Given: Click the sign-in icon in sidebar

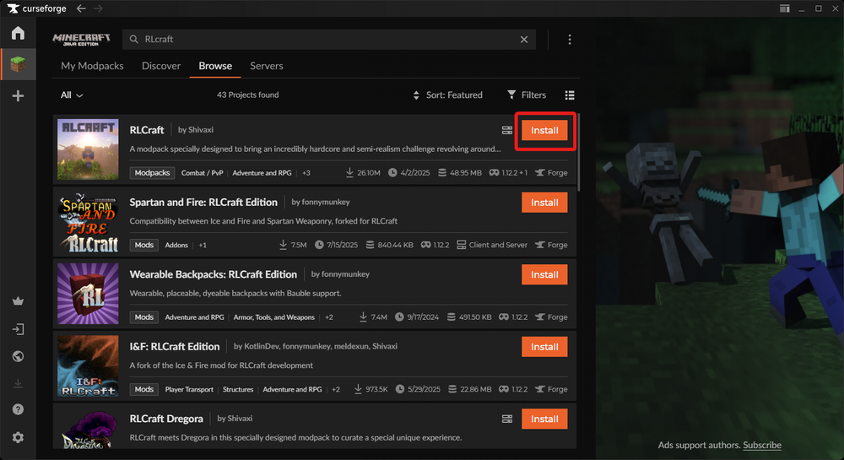Looking at the screenshot, I should pyautogui.click(x=18, y=329).
